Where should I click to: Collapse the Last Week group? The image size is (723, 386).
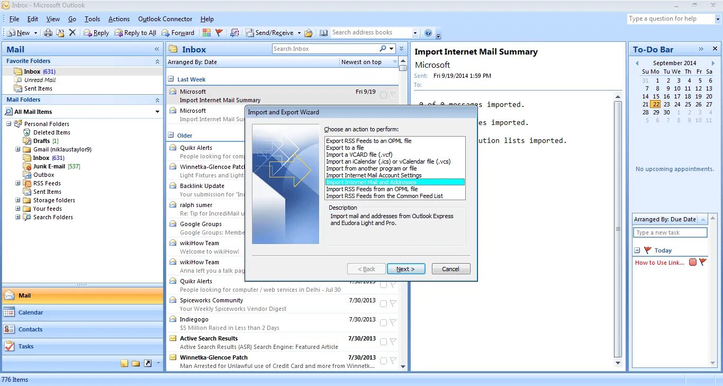[171, 79]
